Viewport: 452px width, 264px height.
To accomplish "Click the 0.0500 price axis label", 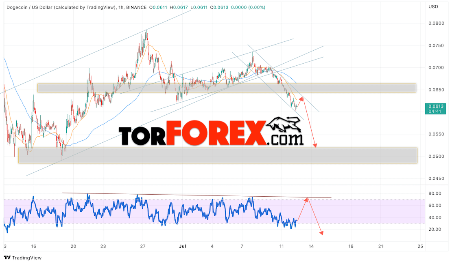I will [436, 156].
